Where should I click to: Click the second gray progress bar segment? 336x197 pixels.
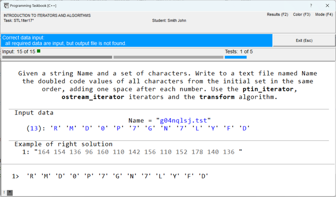click(168, 58)
